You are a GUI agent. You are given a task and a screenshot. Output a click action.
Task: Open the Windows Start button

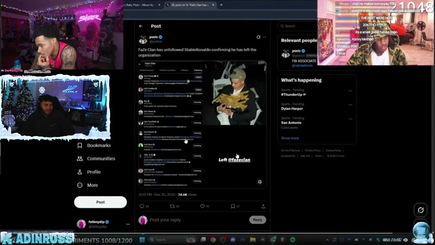tap(142, 240)
